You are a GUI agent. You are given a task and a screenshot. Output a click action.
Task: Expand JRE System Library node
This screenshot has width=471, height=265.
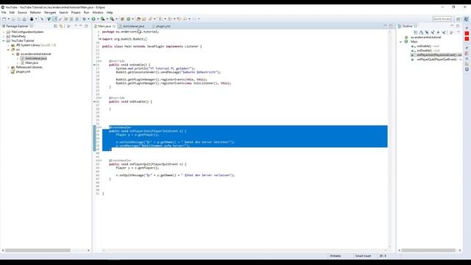tap(8, 45)
